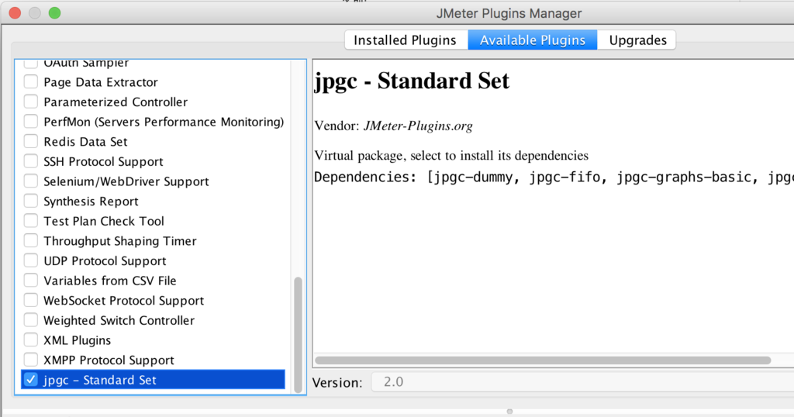Click the jpgc - Standard Set heading
The width and height of the screenshot is (794, 417).
pos(412,81)
